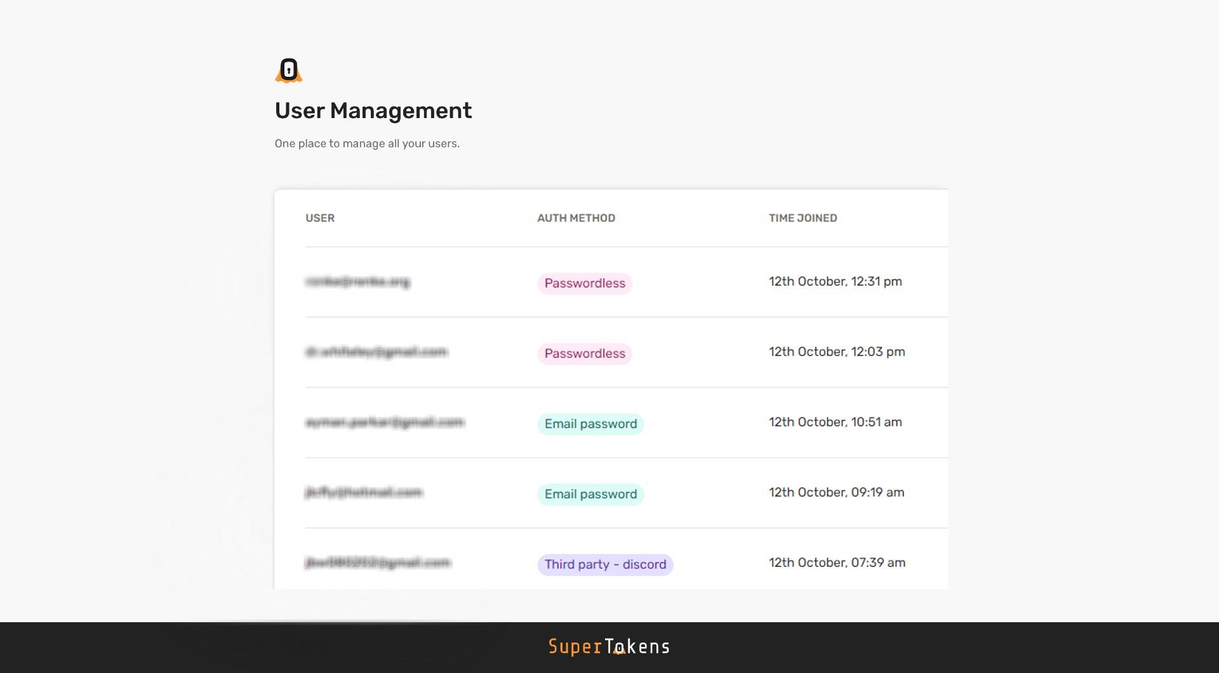Image resolution: width=1219 pixels, height=673 pixels.
Task: Select the Third party - discord badge
Action: click(604, 564)
